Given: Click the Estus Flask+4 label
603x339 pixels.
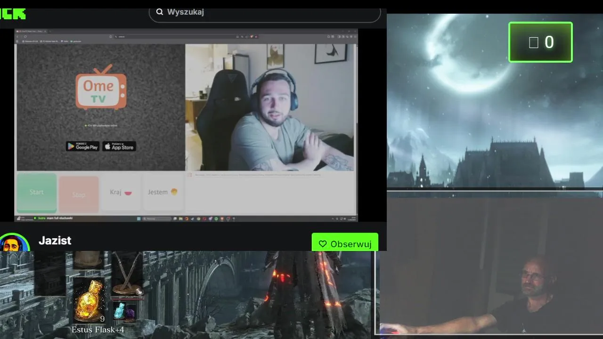Looking at the screenshot, I should pyautogui.click(x=98, y=330).
